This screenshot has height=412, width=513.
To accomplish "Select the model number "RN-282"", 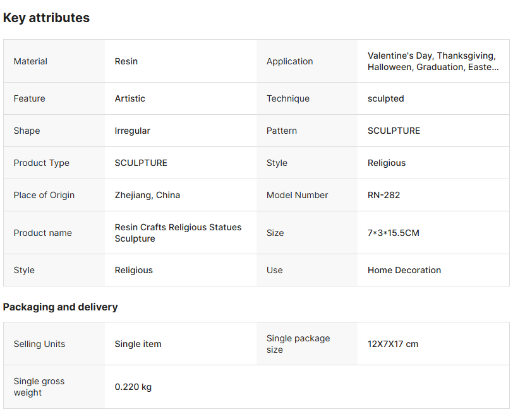I will [383, 195].
